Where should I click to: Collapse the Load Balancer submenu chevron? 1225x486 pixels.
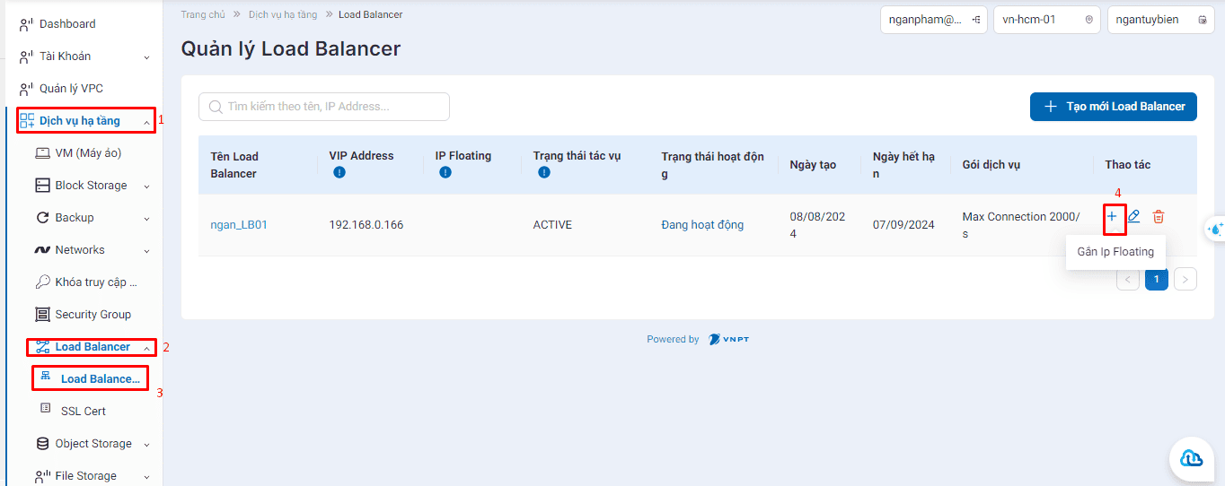pyautogui.click(x=146, y=347)
